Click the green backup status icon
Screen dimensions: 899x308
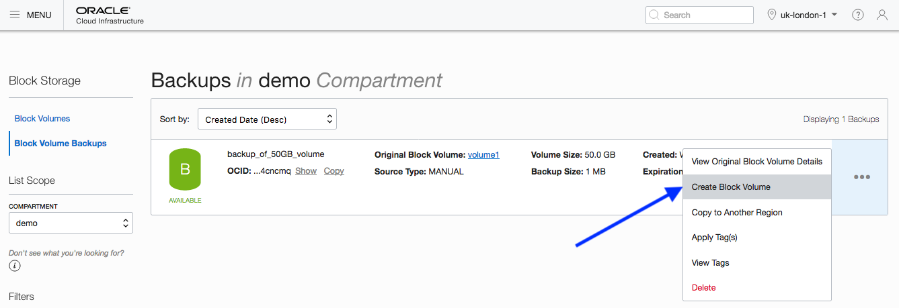point(185,170)
